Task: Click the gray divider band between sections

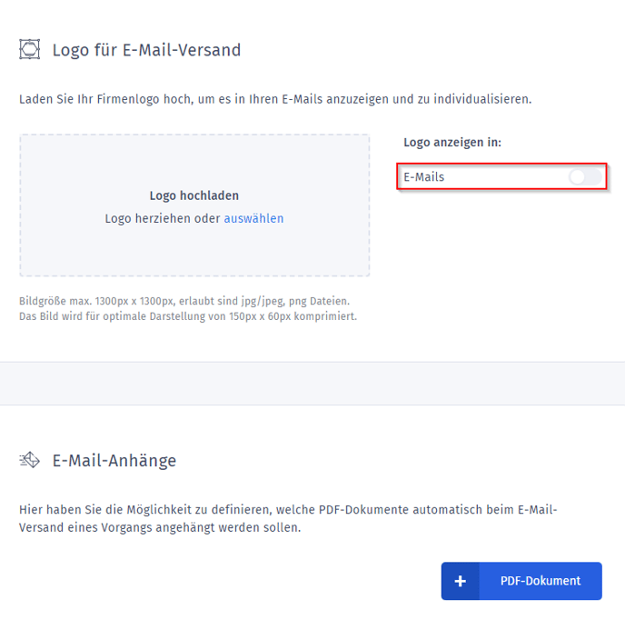Action: click(x=312, y=383)
